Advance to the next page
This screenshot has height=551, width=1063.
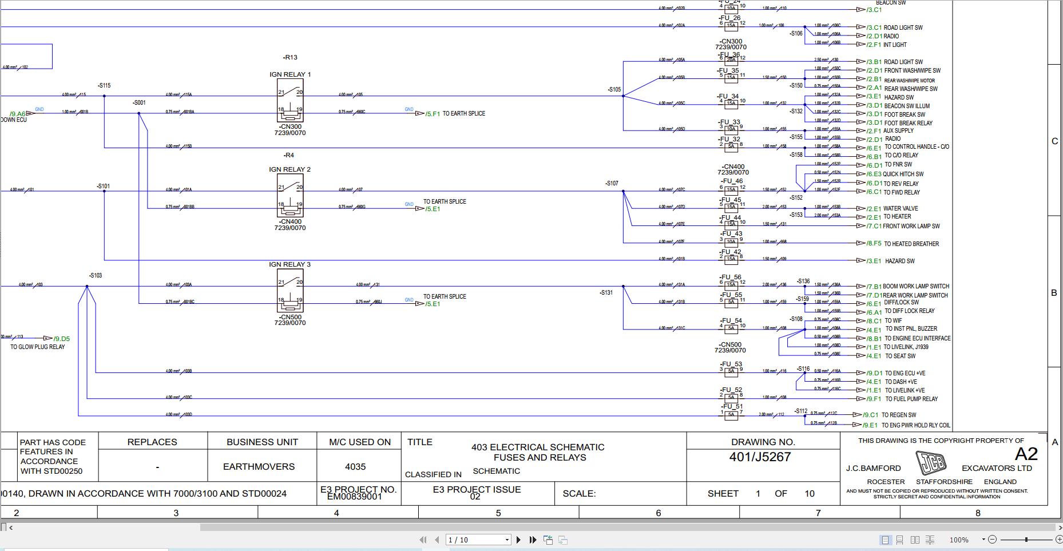519,540
